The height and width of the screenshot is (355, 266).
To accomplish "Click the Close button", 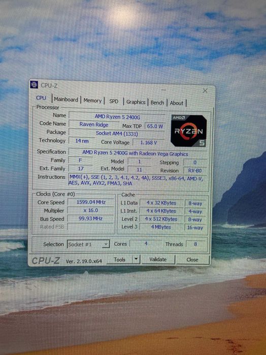I will [x=192, y=260].
